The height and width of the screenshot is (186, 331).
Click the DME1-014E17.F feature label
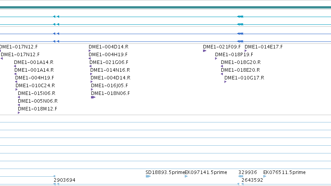[263, 47]
